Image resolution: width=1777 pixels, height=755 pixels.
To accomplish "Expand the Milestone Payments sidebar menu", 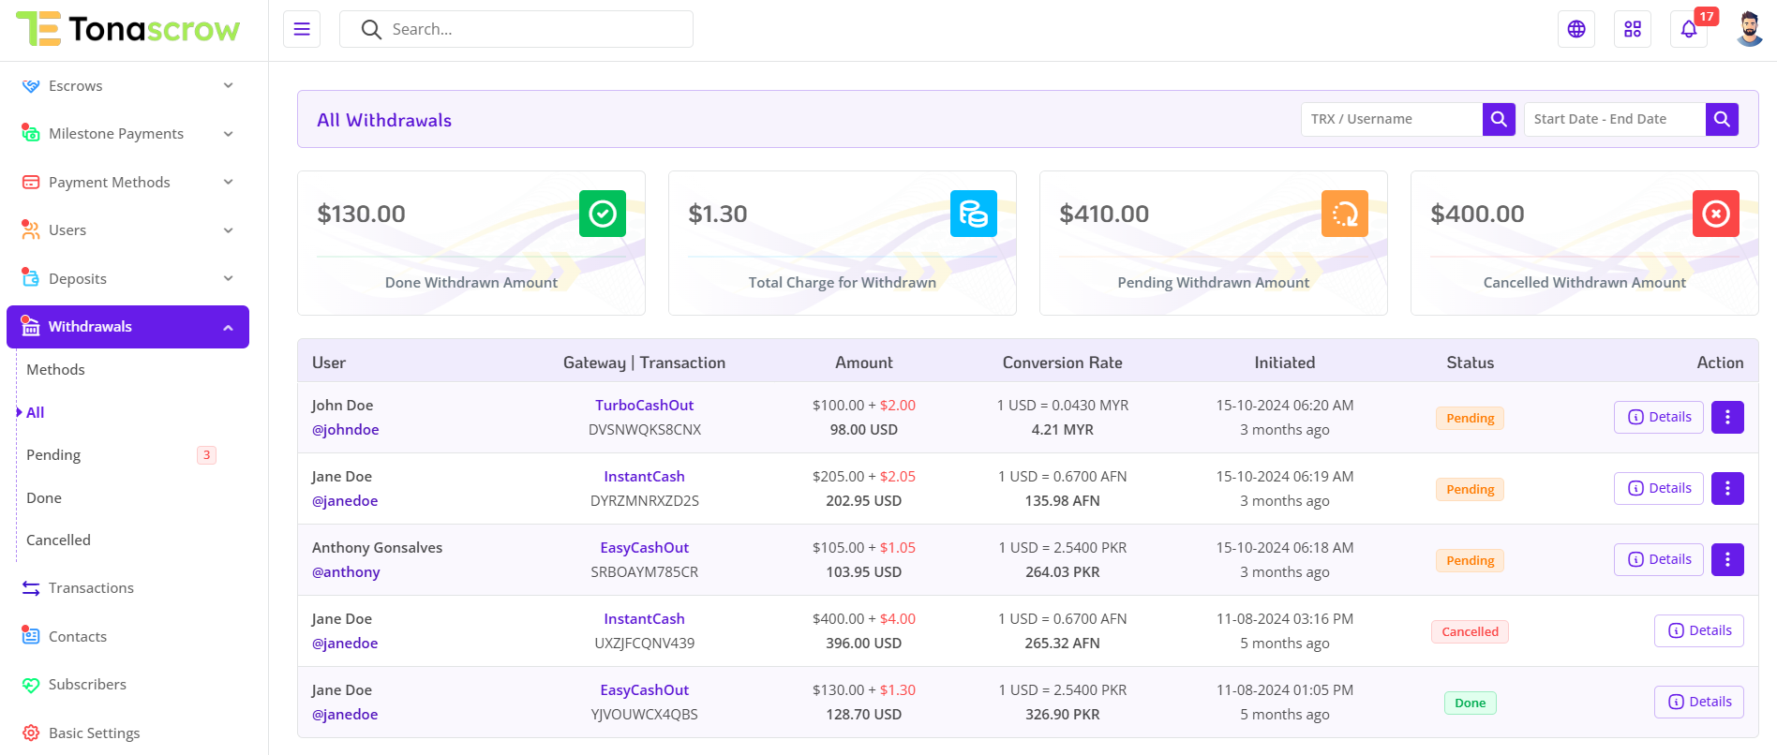I will [x=127, y=134].
